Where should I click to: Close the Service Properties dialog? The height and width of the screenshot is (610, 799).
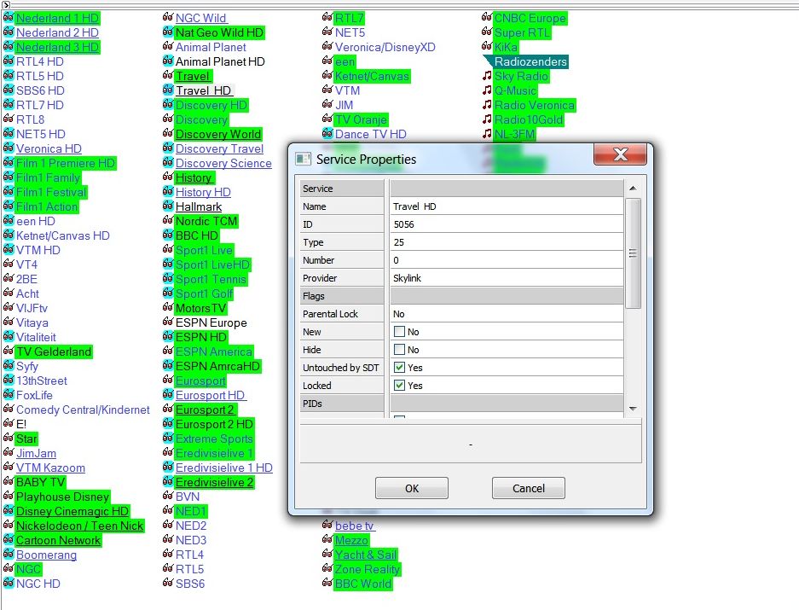pyautogui.click(x=620, y=154)
